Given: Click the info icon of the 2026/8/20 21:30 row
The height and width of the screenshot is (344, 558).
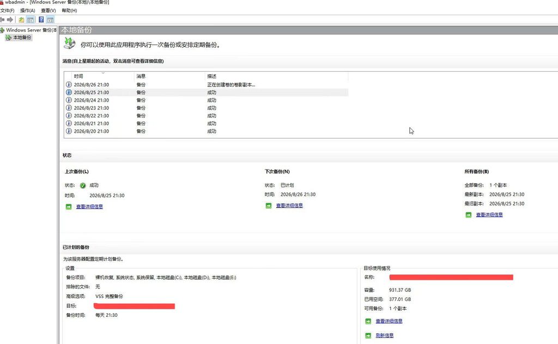Looking at the screenshot, I should [x=69, y=132].
